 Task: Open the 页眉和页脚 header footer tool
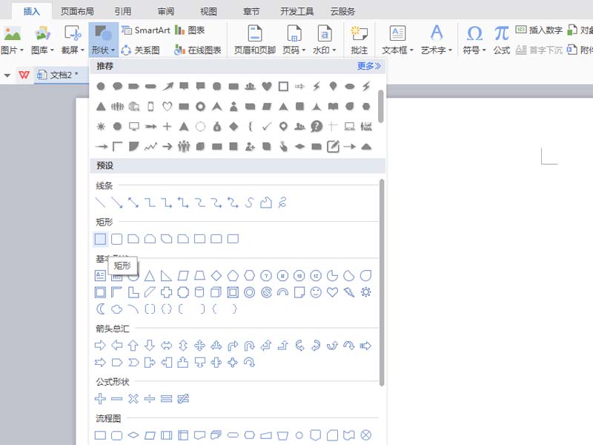(254, 39)
